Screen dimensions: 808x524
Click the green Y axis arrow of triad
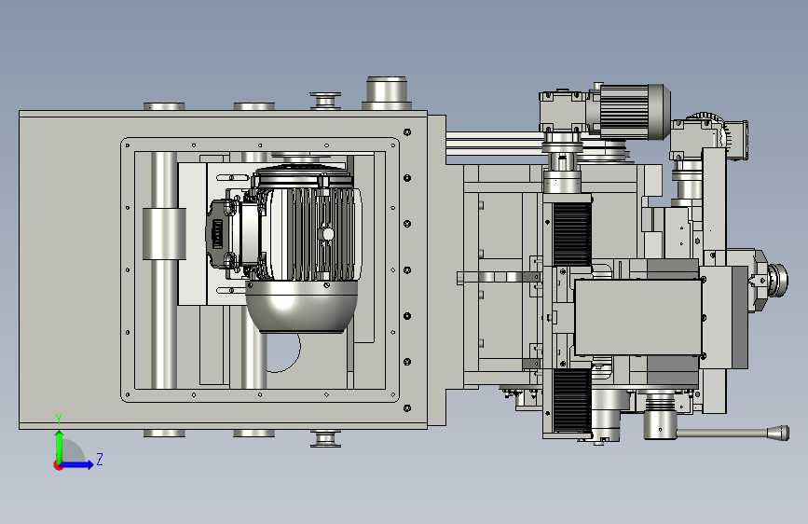tap(60, 446)
